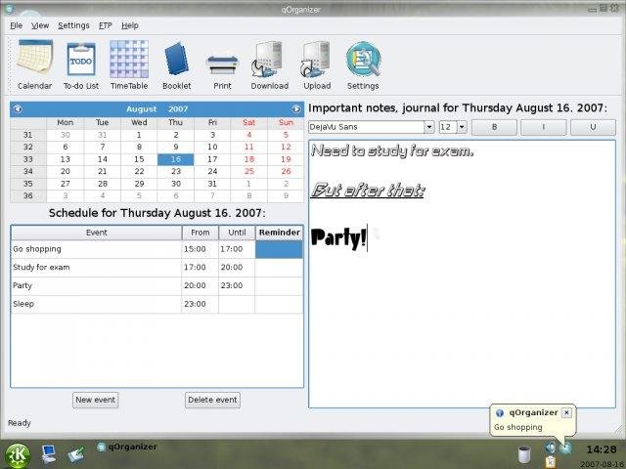This screenshot has width=626, height=469.
Task: Select August 17 in the calendar
Action: (212, 159)
